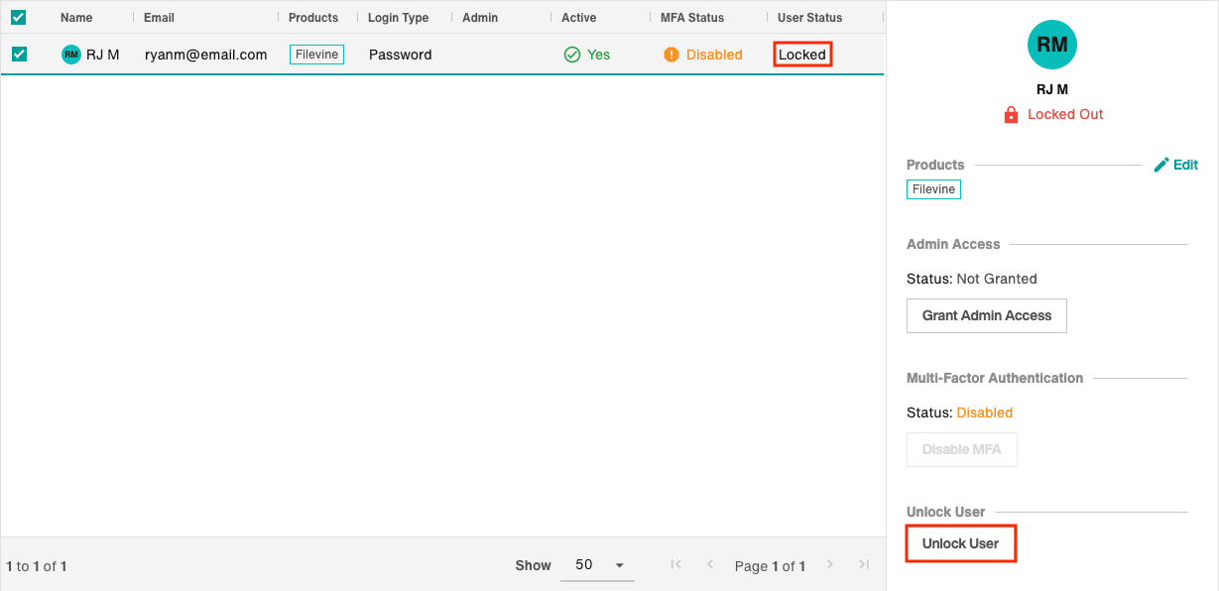
Task: Sort by the Admin column header
Action: [x=480, y=18]
